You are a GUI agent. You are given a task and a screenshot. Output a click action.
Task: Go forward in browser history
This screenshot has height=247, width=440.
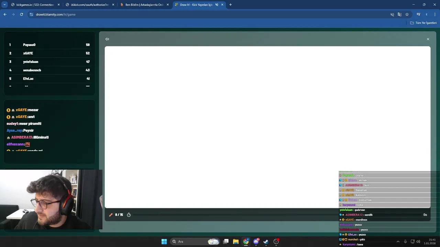(x=13, y=14)
